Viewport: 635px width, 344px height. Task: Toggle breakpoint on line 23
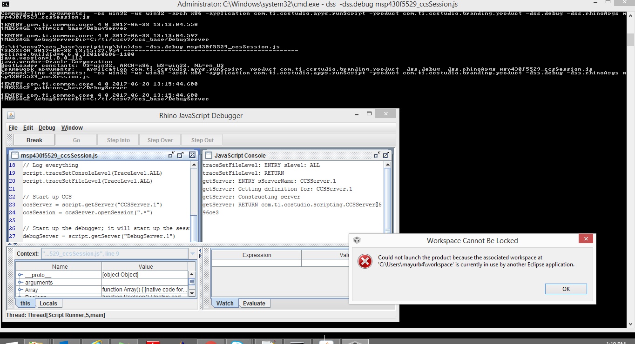(x=13, y=205)
